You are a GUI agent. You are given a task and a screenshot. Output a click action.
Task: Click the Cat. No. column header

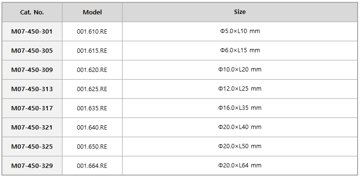tap(32, 12)
